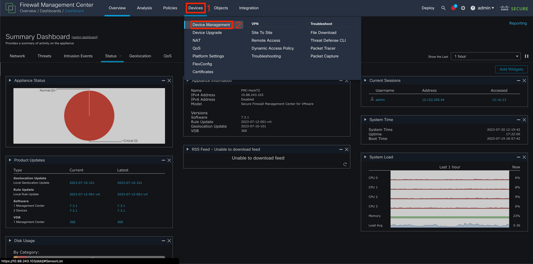The width and height of the screenshot is (533, 264).
Task: Open the Integration top menu
Action: pos(249,8)
